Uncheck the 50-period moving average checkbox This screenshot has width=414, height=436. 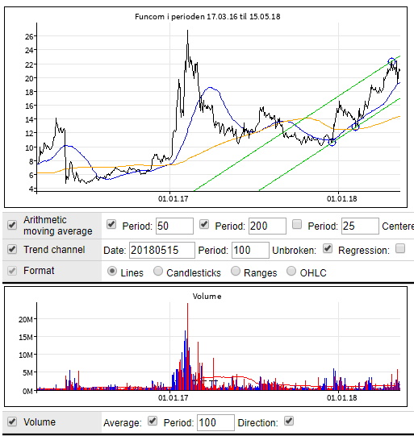(111, 224)
